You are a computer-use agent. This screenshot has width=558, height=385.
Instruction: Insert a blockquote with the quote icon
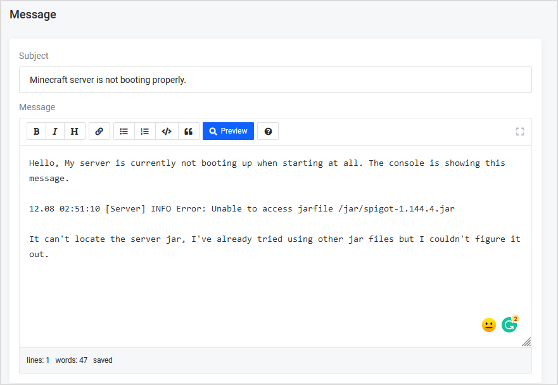(x=189, y=131)
